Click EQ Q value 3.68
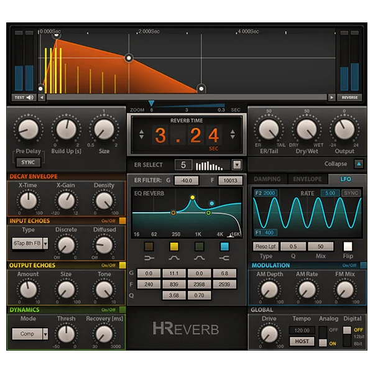Viewport: 373px width, 373px height. tap(174, 295)
